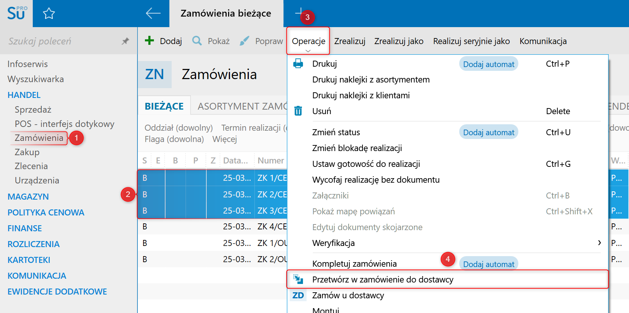The width and height of the screenshot is (629, 313).
Task: Click the ZD icon for Zamów u dostawcy
Action: point(298,295)
